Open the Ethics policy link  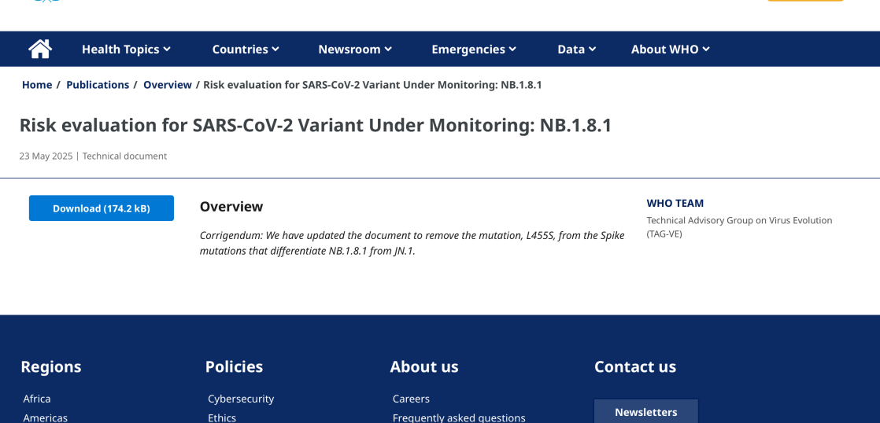pos(222,417)
